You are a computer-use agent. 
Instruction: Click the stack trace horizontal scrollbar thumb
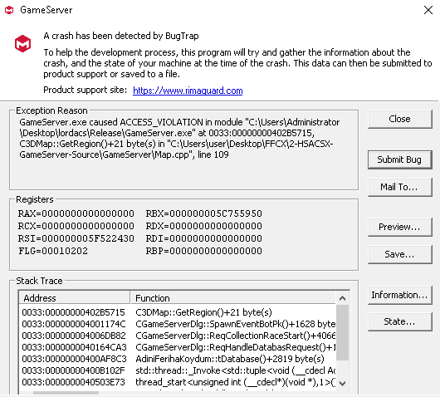pyautogui.click(x=66, y=393)
